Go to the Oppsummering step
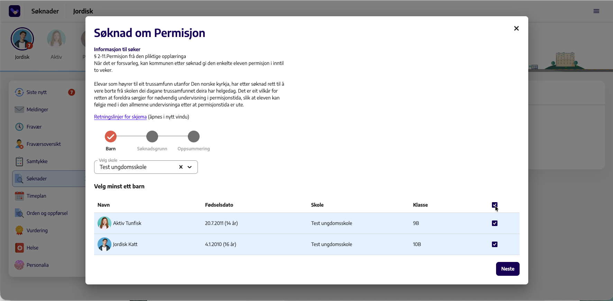The image size is (613, 301). (x=194, y=137)
